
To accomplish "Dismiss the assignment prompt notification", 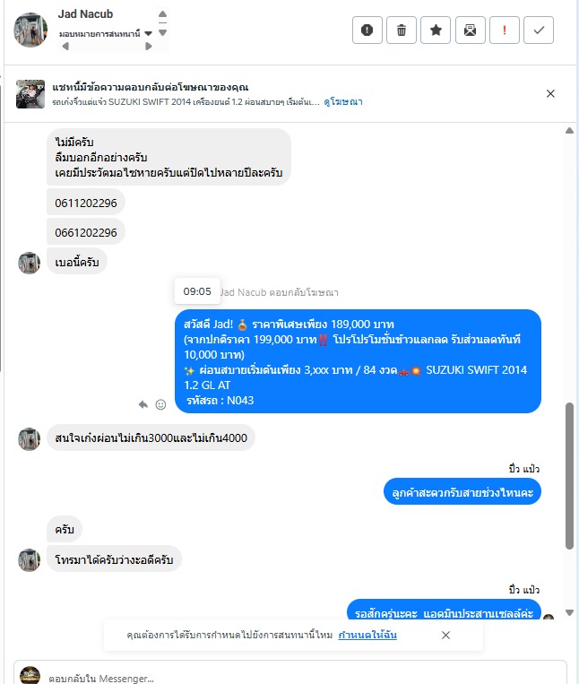I will pos(445,635).
